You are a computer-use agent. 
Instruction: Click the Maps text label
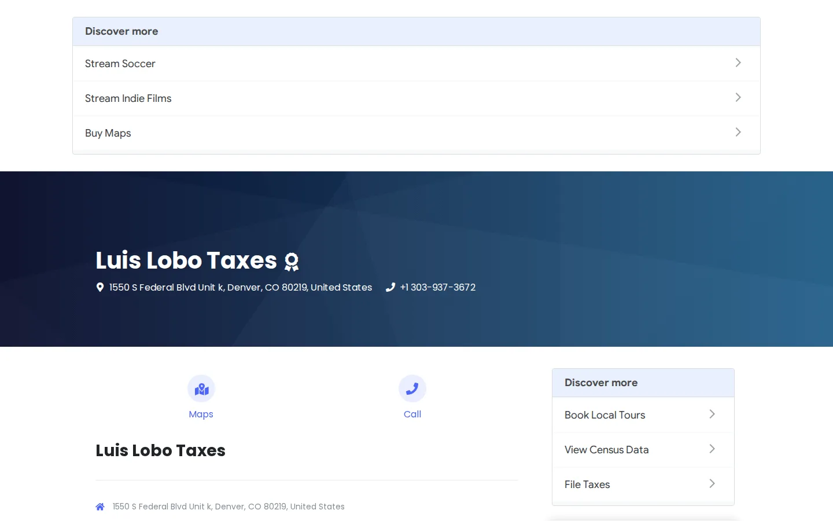coord(201,414)
